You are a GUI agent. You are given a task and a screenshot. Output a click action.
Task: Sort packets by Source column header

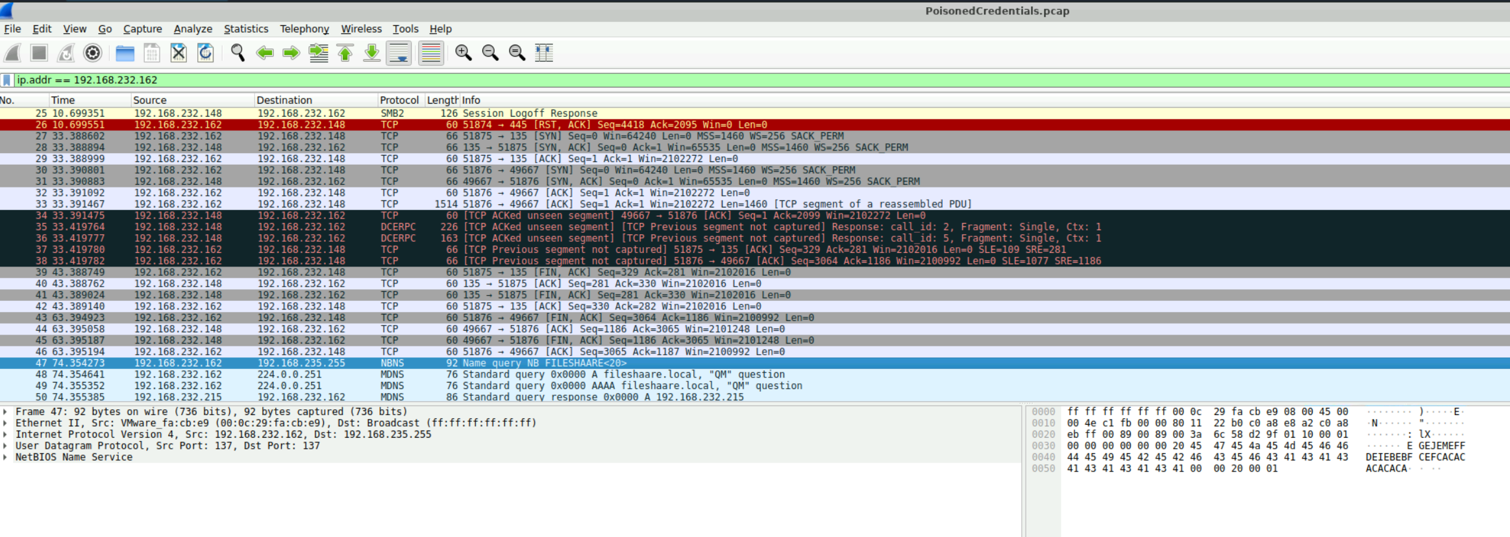coord(149,100)
